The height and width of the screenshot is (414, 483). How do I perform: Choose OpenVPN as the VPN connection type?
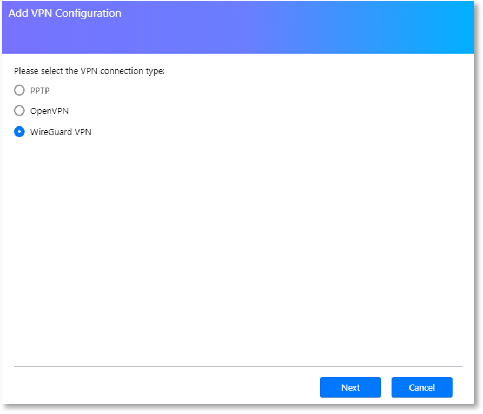tap(19, 110)
